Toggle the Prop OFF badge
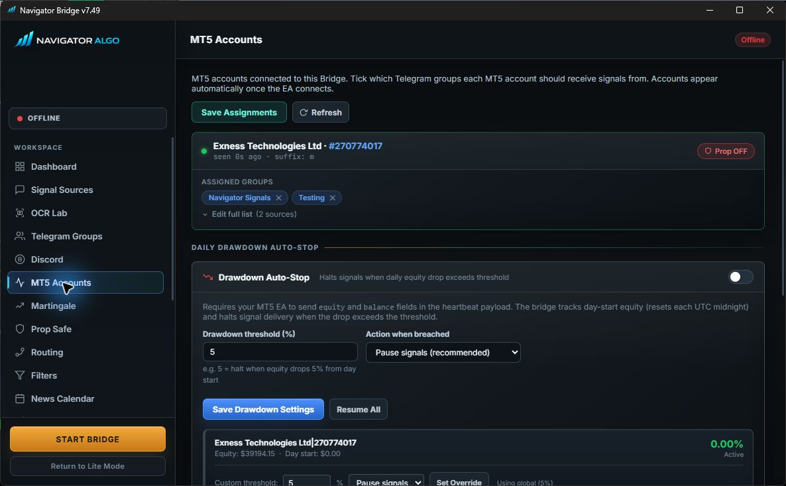Screen dimensions: 786x486 pos(725,151)
